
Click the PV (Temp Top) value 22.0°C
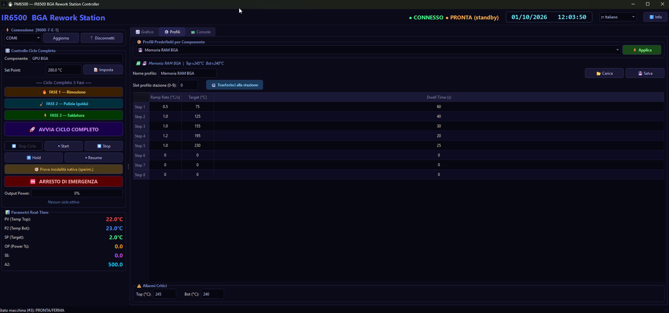click(114, 219)
